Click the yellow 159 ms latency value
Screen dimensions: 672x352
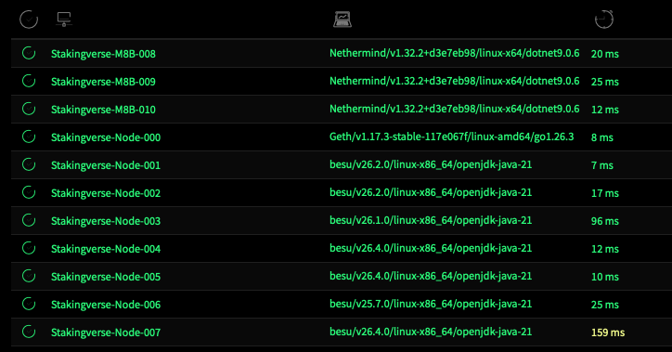coord(608,332)
